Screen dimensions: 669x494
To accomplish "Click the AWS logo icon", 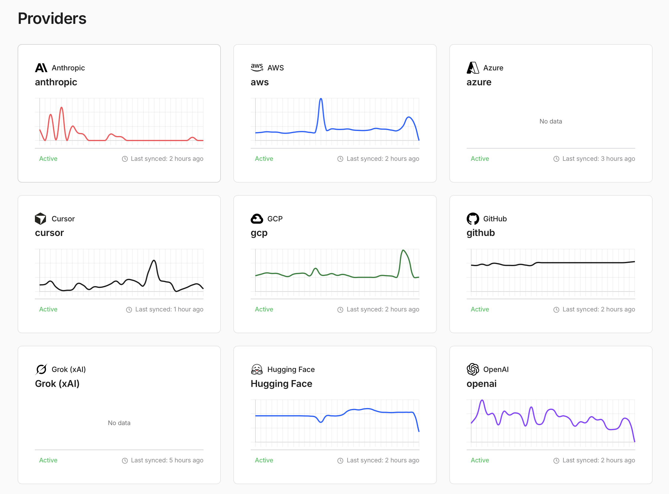I will click(257, 68).
